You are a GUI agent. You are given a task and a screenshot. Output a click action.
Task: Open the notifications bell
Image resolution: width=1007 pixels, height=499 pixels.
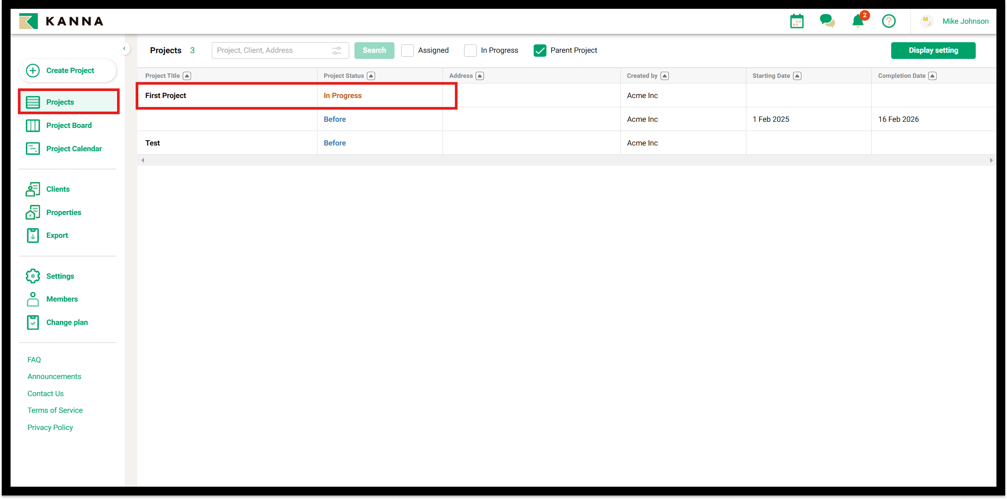point(858,21)
